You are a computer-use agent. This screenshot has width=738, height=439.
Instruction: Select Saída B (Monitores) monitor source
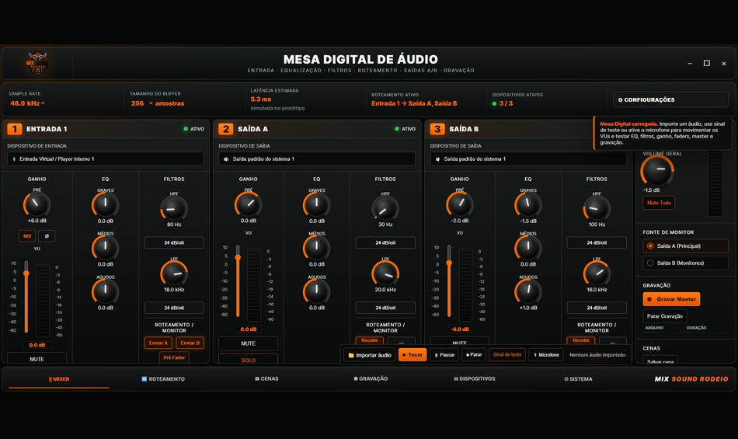(x=685, y=263)
